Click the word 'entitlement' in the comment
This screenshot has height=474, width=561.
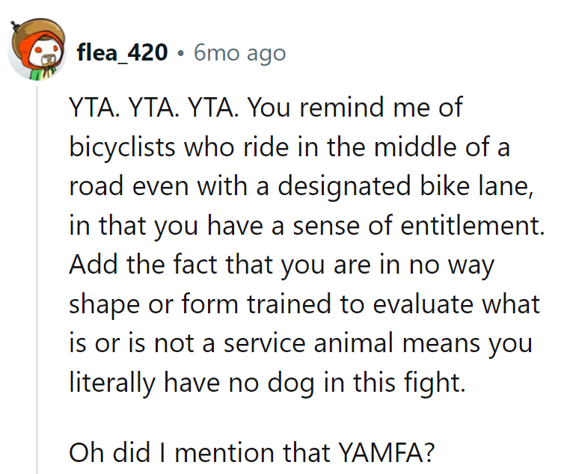470,225
